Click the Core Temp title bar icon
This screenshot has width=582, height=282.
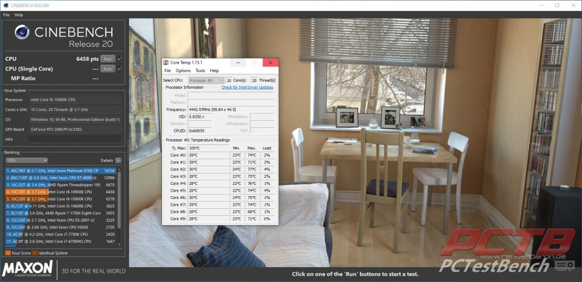(166, 63)
